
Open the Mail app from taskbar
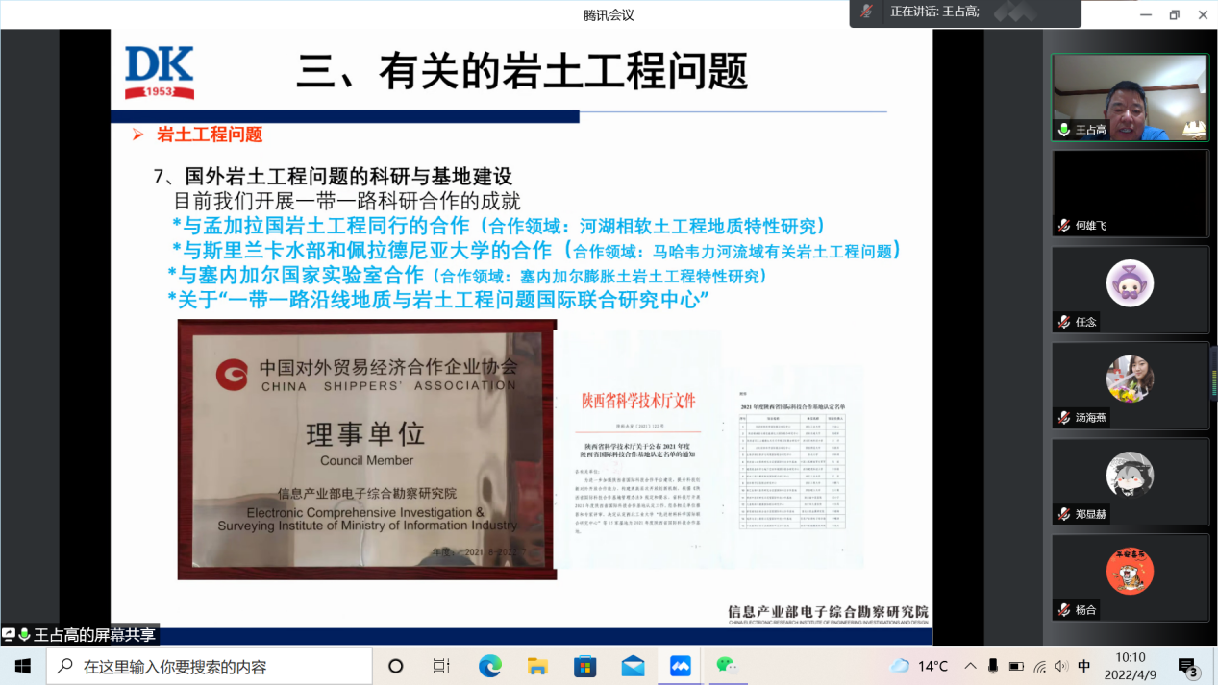[632, 664]
